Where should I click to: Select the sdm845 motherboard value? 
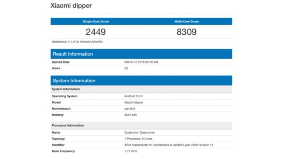point(130,109)
